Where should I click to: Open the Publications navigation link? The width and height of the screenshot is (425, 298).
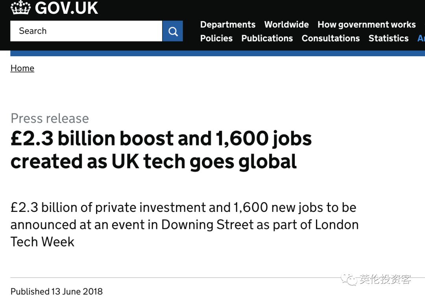click(267, 39)
